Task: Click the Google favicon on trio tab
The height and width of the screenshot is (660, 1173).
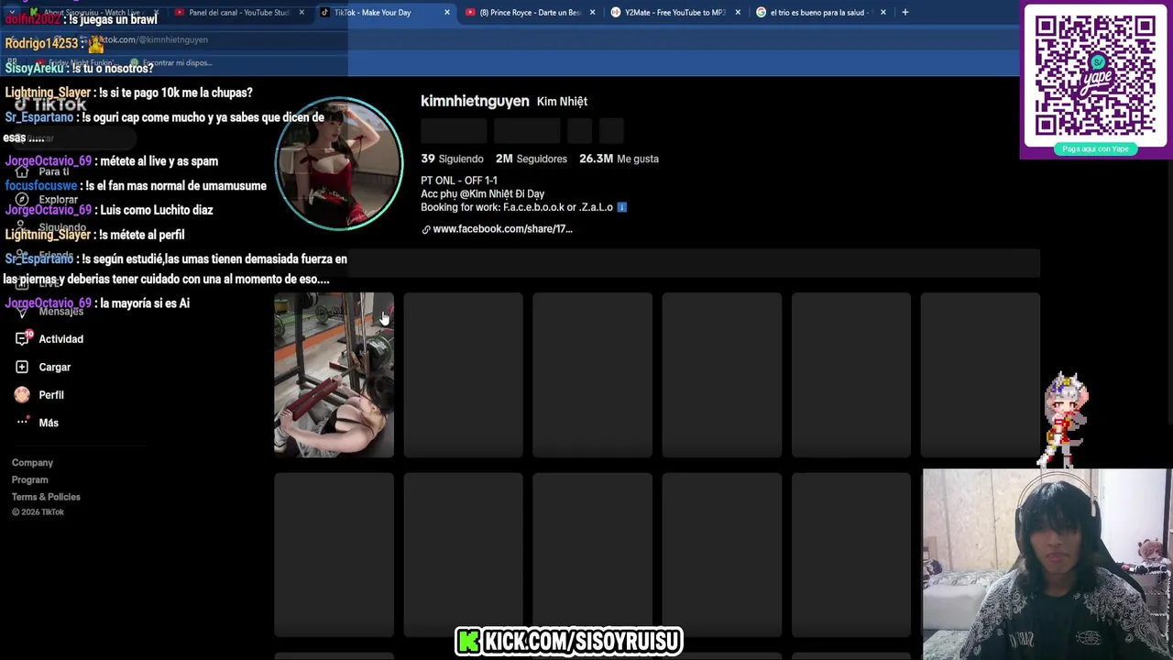Action: 761,12
